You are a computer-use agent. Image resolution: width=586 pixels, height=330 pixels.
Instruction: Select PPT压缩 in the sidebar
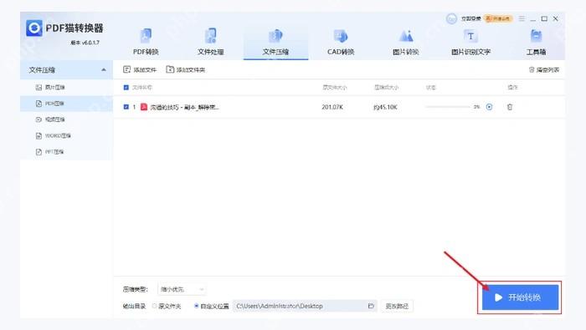[x=66, y=152]
